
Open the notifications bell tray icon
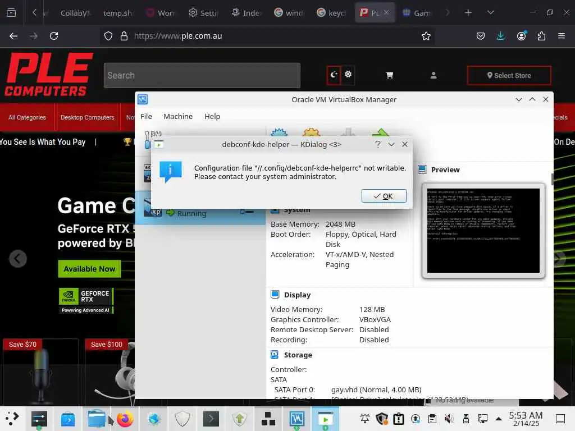[365, 418]
